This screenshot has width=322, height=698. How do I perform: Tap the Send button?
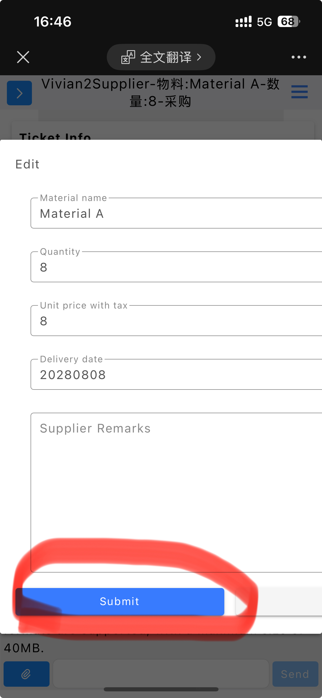tap(295, 674)
